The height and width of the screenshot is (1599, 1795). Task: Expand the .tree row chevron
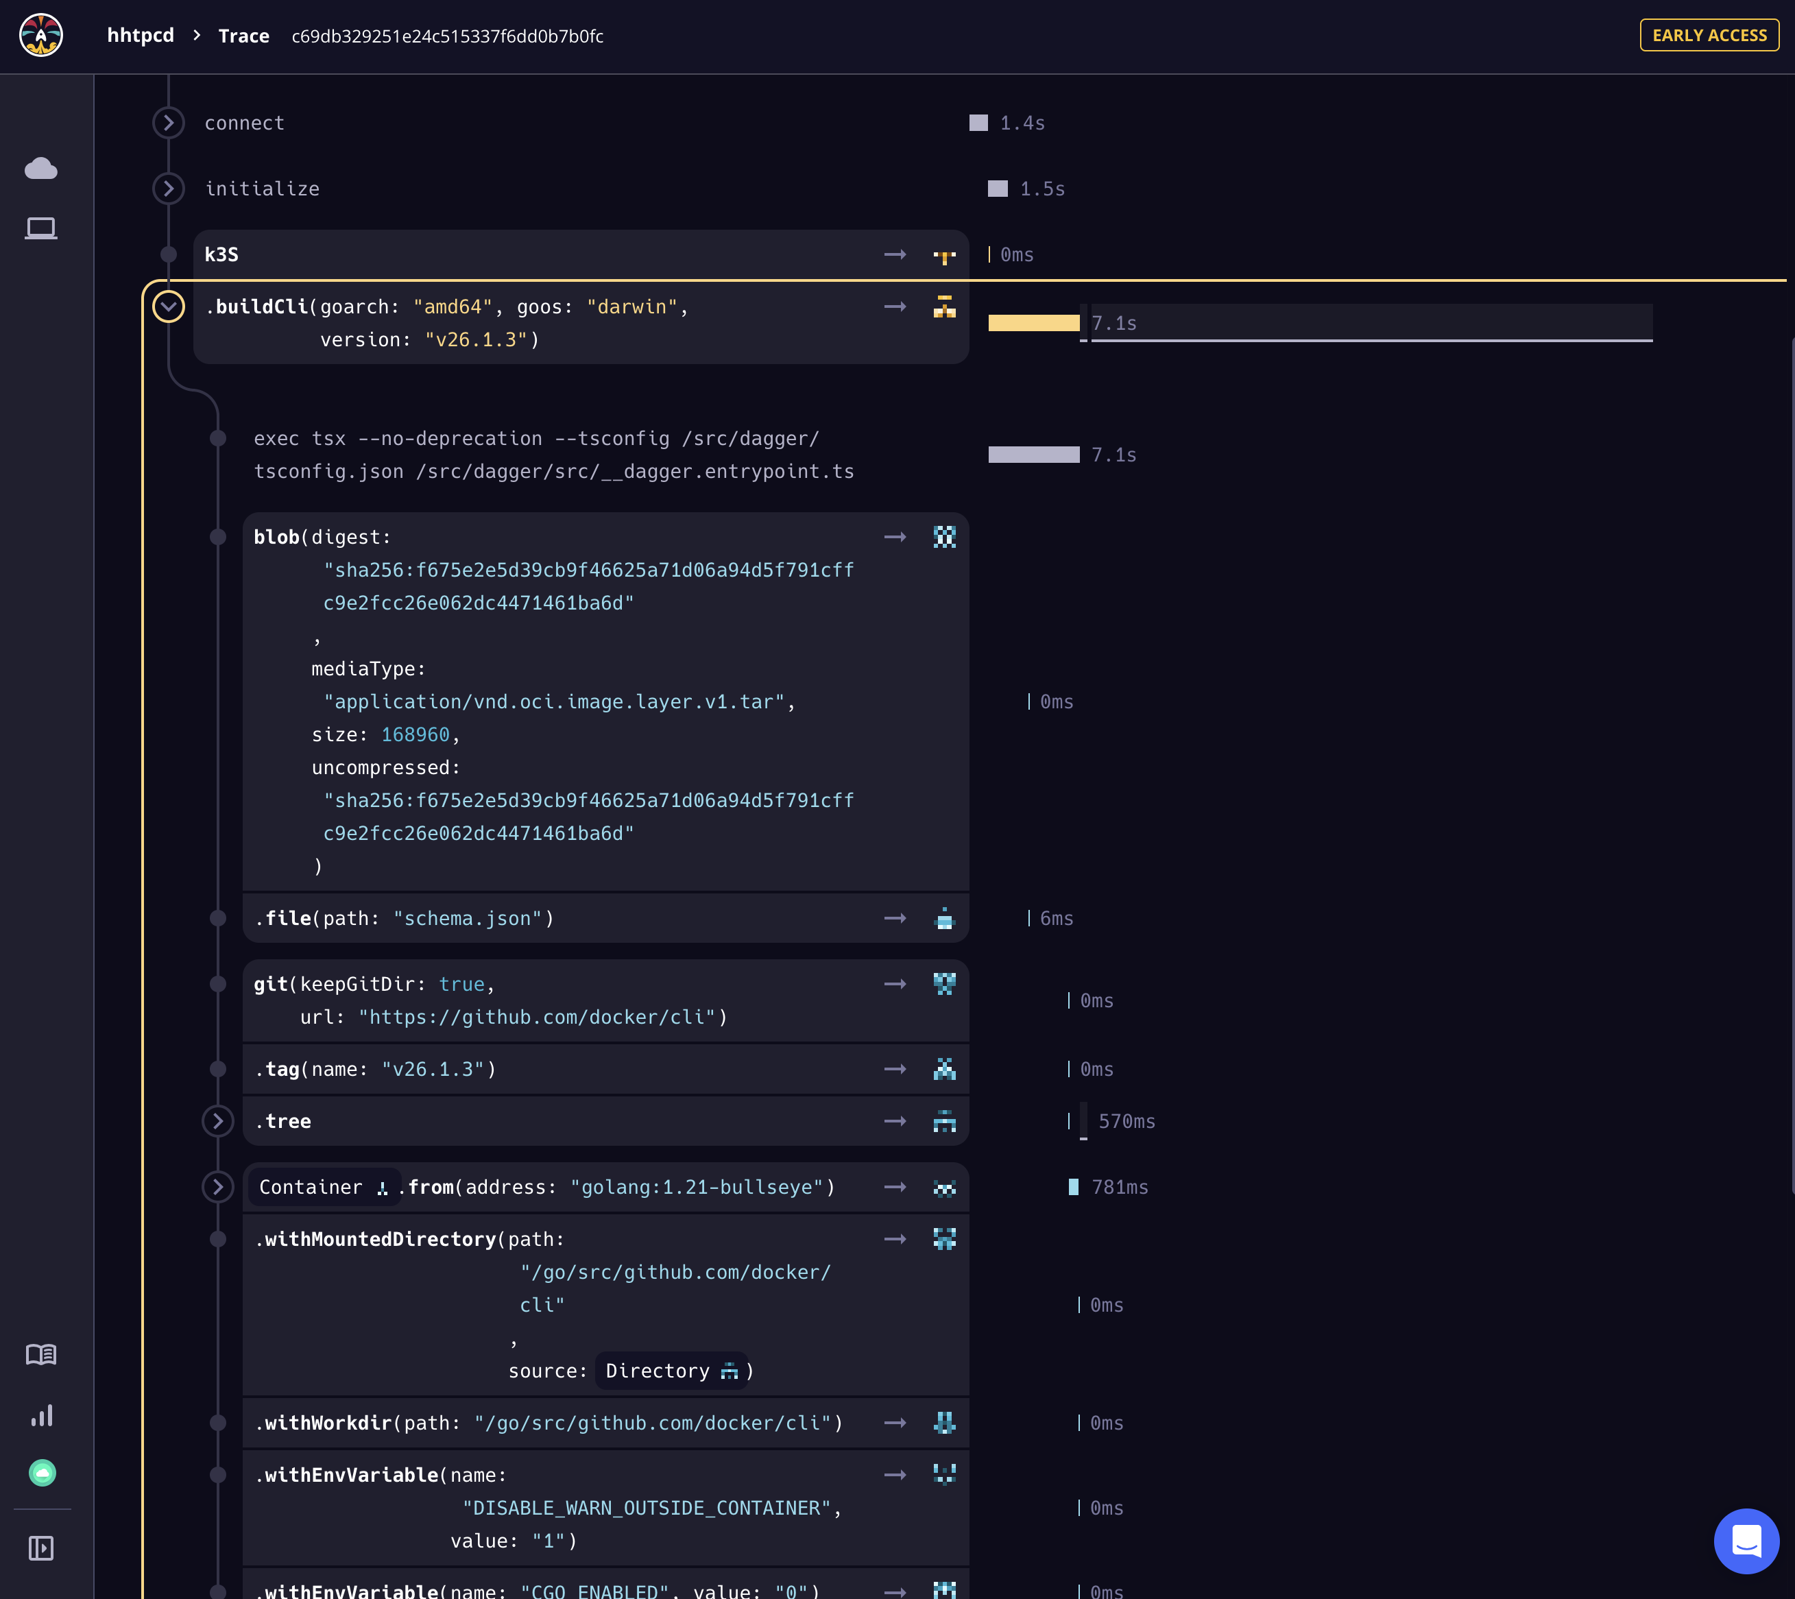[x=217, y=1121]
